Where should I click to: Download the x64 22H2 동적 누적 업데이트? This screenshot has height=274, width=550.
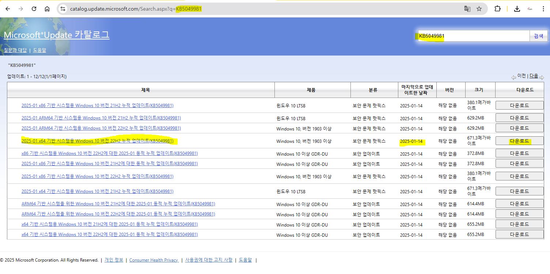click(519, 234)
